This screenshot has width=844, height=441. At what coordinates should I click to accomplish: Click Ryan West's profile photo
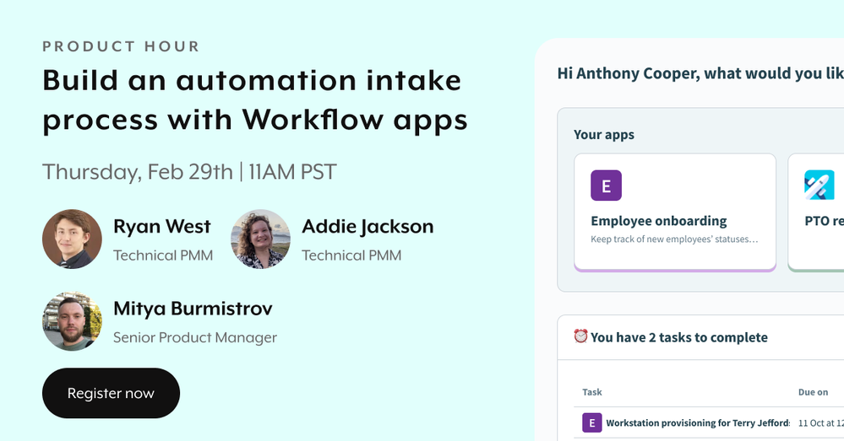pyautogui.click(x=72, y=239)
